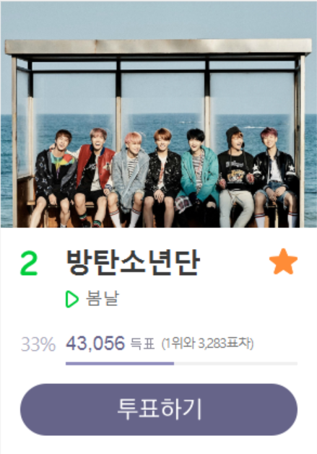
Task: Click the orange-haired member seated in the center
Action: (x=162, y=178)
